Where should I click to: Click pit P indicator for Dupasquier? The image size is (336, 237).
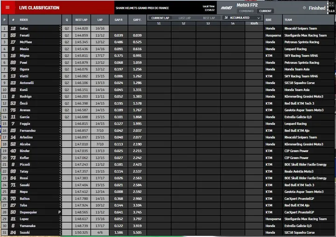[59, 212]
